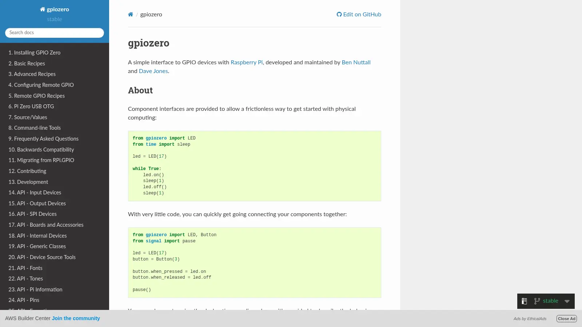Select 12. Contributing in sidebar

click(x=55, y=171)
